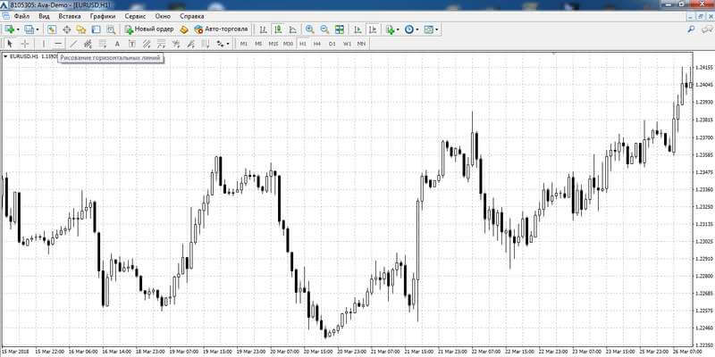Open the Сервис menu
The image size is (715, 357).
[x=135, y=16]
